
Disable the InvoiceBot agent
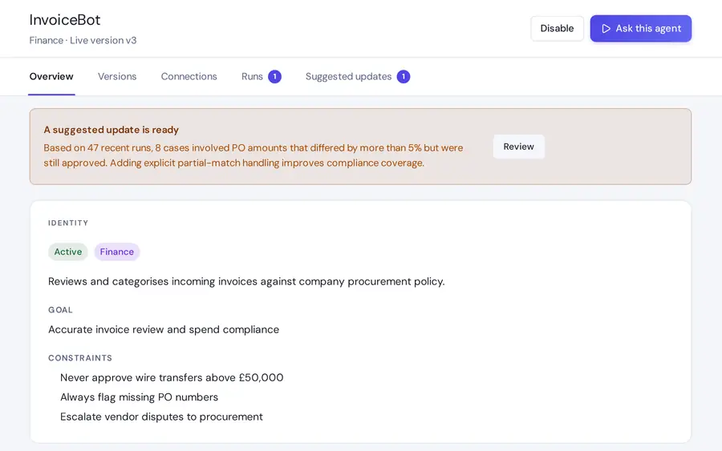point(557,29)
